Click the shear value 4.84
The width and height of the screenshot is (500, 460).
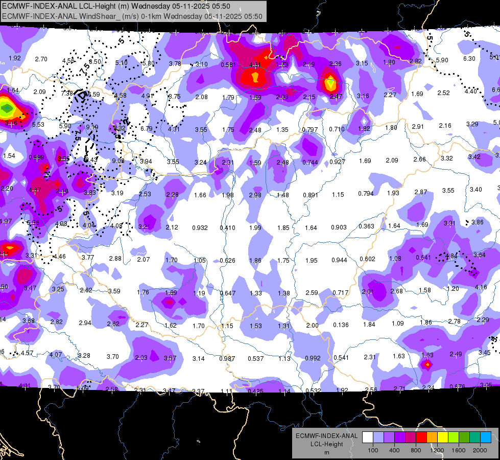pos(451,257)
